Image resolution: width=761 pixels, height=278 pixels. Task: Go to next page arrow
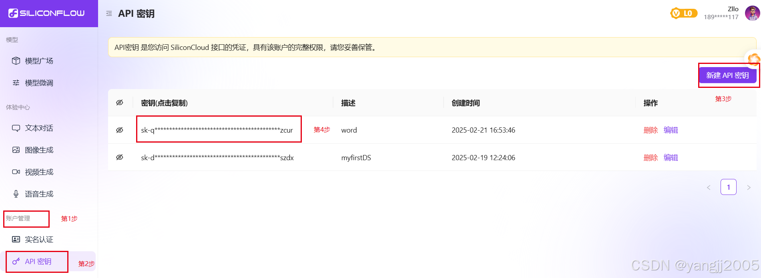click(x=749, y=187)
